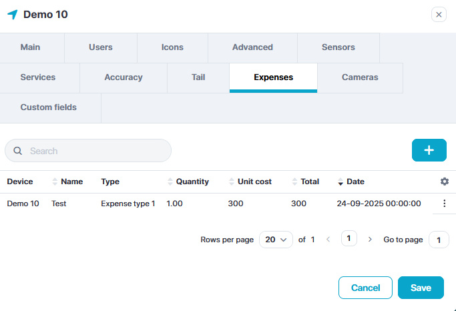Sort the table by Name column
The image size is (456, 311).
(71, 182)
